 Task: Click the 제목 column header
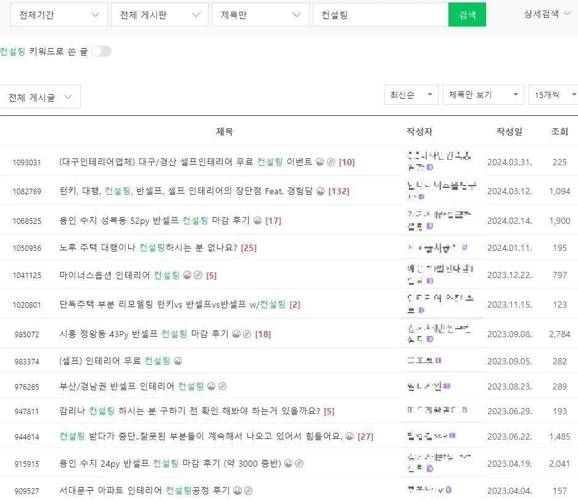coord(224,131)
